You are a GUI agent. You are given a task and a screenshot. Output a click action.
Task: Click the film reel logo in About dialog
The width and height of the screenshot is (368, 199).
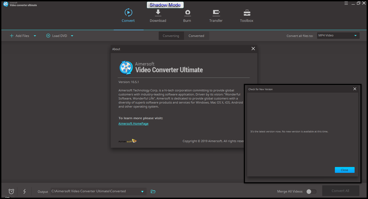click(x=126, y=67)
